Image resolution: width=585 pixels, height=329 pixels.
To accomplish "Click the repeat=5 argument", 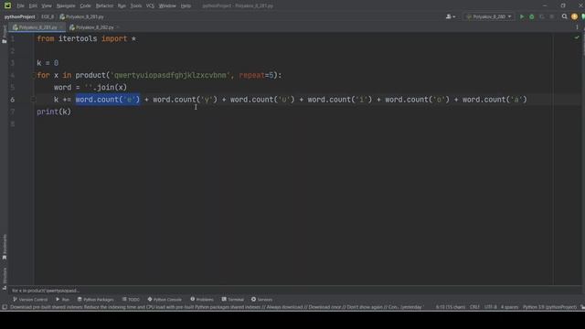I will pyautogui.click(x=257, y=75).
